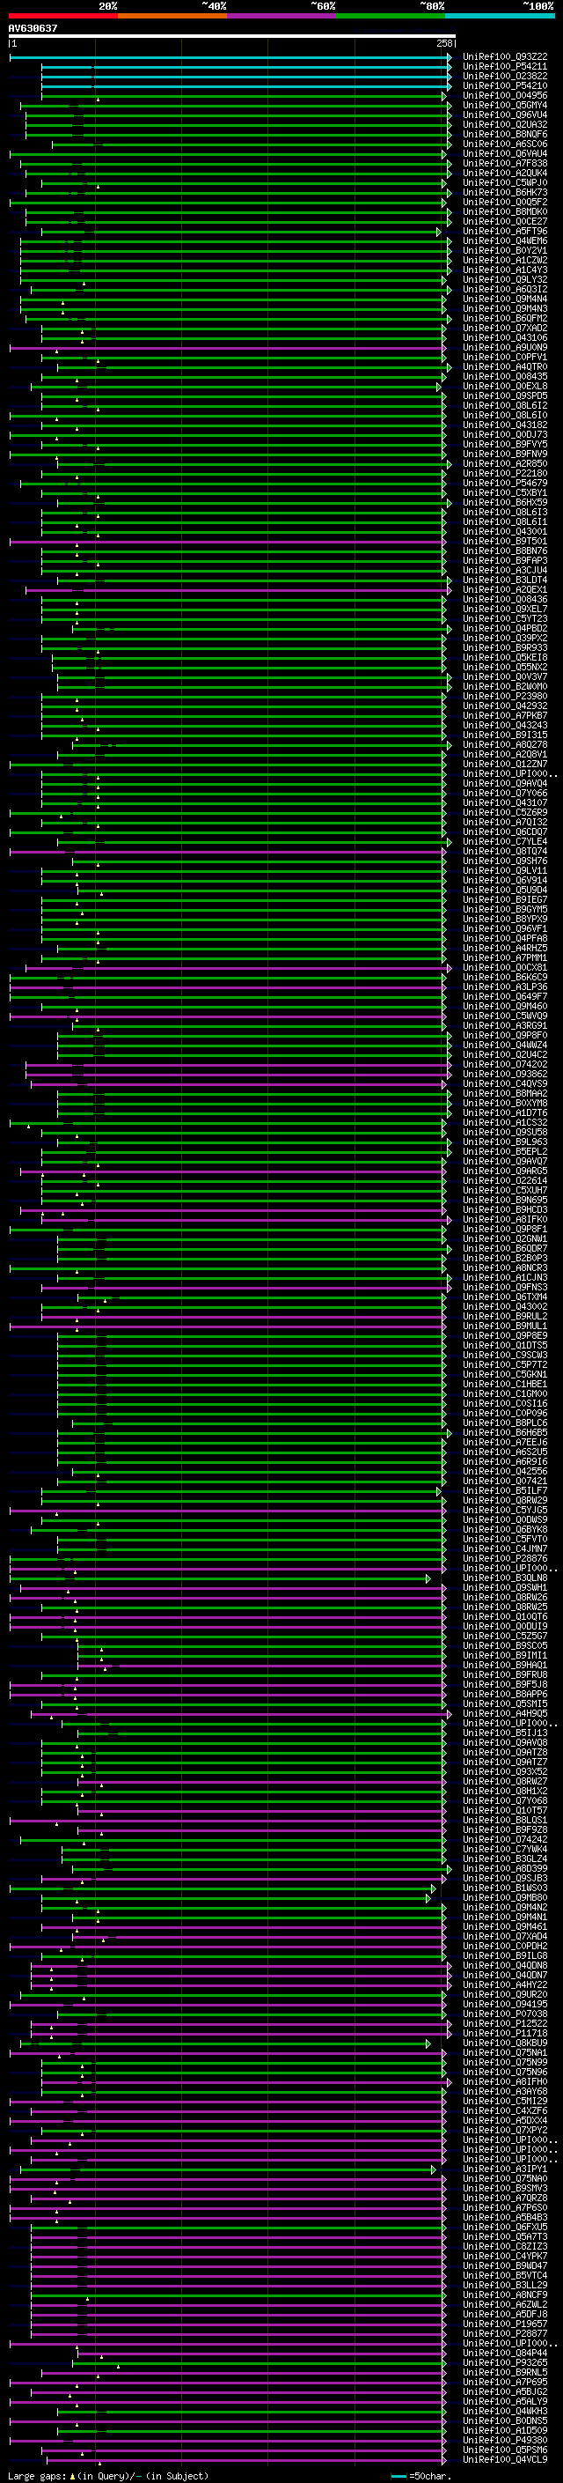
Task: Open hit UniRef100_A3CJU4
Action: [505, 571]
